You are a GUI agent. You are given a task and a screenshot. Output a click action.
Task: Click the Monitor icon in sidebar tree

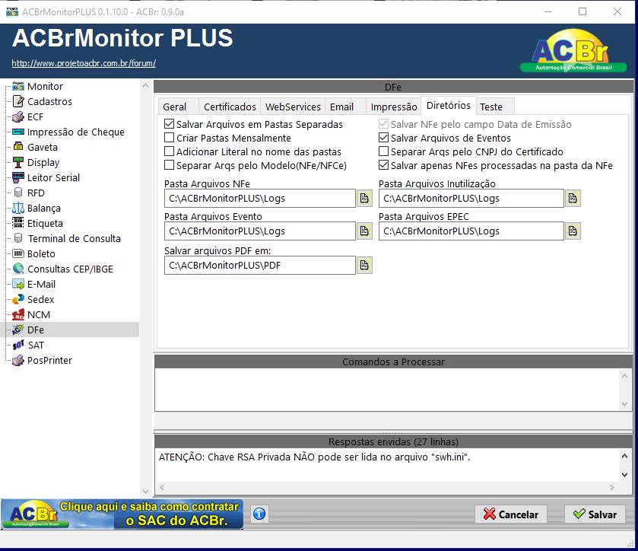pyautogui.click(x=18, y=86)
